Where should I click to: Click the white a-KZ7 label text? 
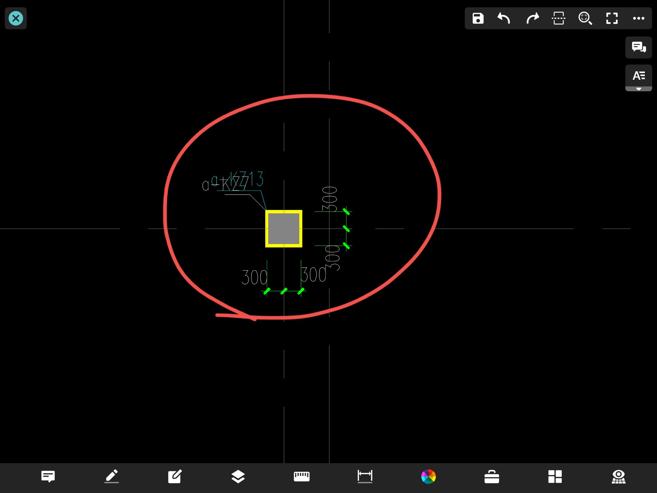[x=225, y=184]
